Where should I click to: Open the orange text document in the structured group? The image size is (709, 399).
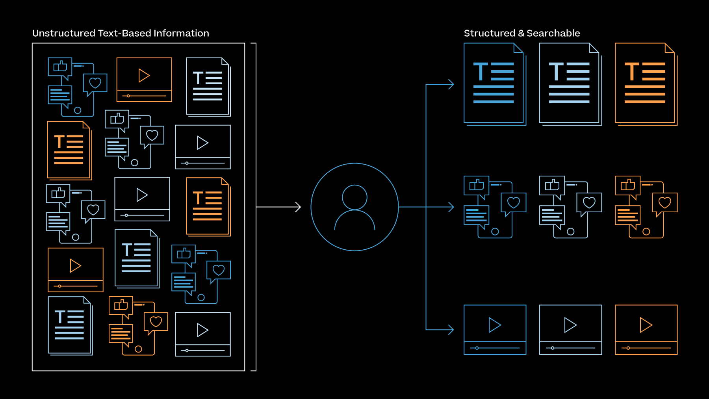coord(645,84)
